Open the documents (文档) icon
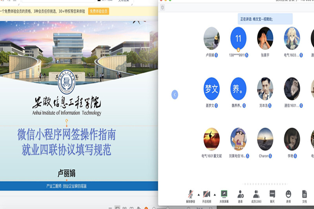Image resolution: width=314 pixels, height=209 pixels. (304, 195)
